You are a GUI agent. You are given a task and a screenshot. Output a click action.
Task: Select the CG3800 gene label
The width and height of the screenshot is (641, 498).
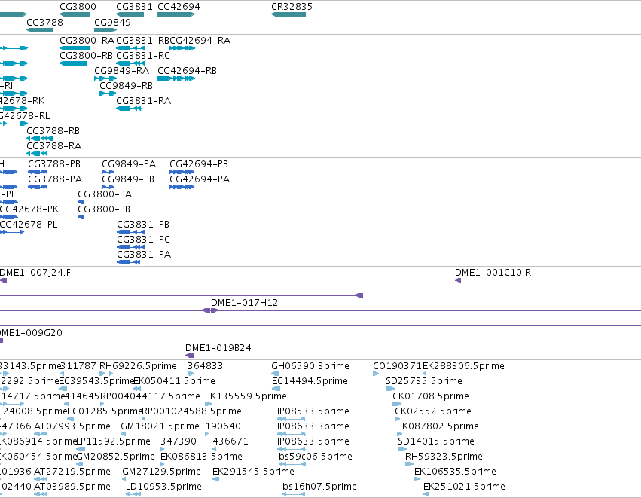click(78, 7)
